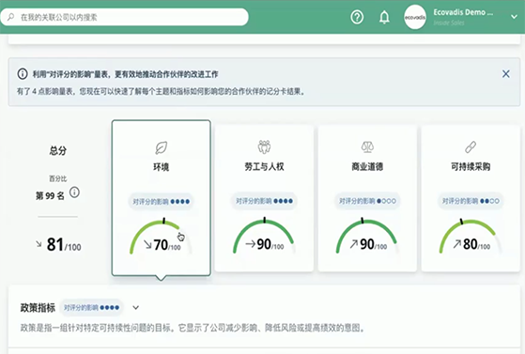Close the 对评分的影响 info banner

pyautogui.click(x=505, y=74)
